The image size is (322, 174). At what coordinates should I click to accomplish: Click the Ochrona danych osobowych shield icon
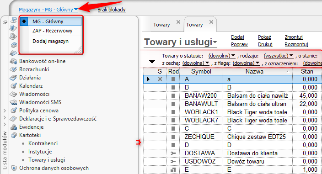click(14, 168)
